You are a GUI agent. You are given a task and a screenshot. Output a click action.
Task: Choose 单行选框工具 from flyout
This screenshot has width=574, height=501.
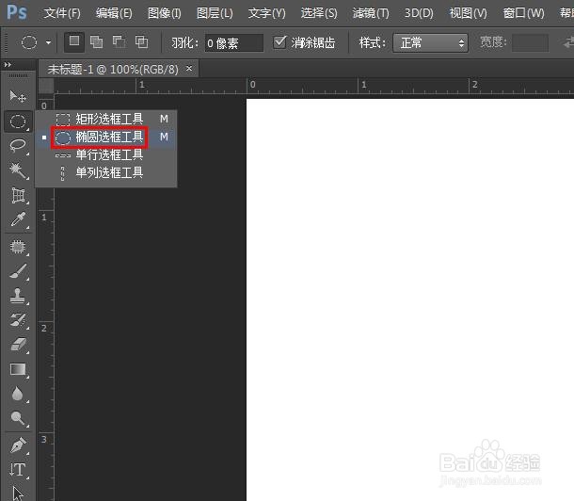point(106,154)
